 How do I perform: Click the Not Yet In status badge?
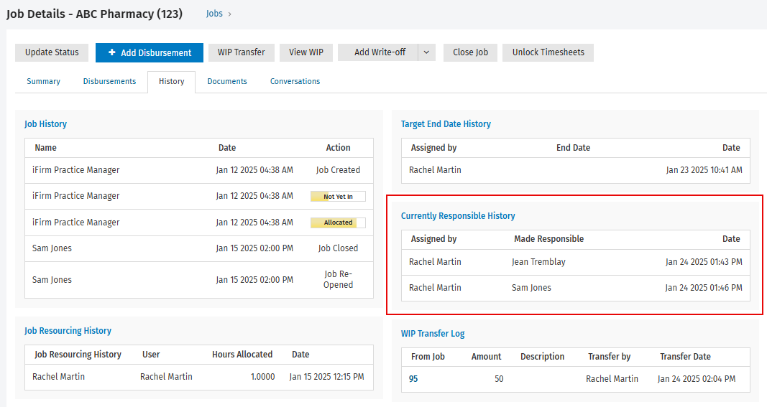(x=338, y=197)
